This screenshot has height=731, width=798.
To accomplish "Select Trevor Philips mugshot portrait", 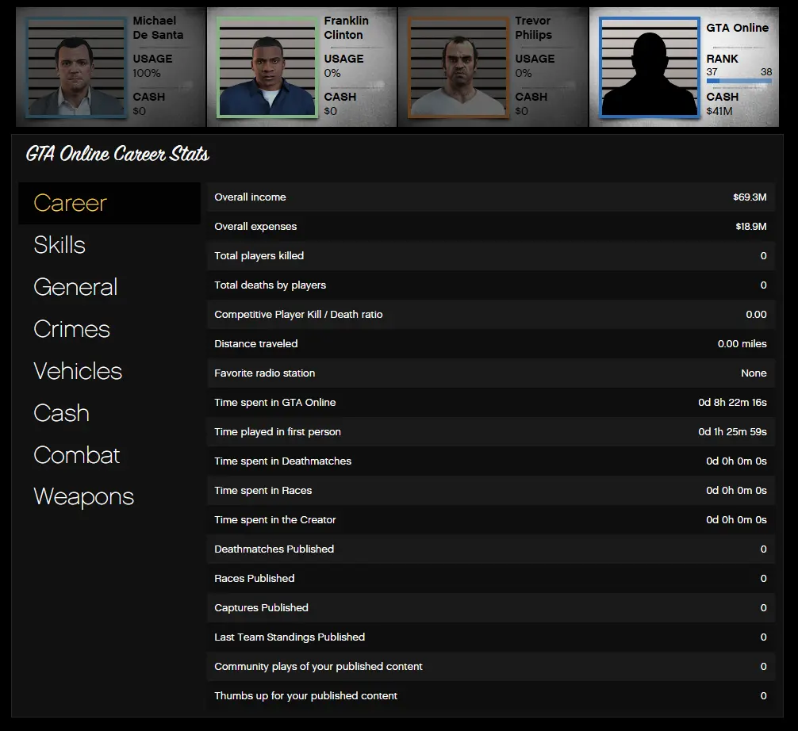I will point(458,67).
